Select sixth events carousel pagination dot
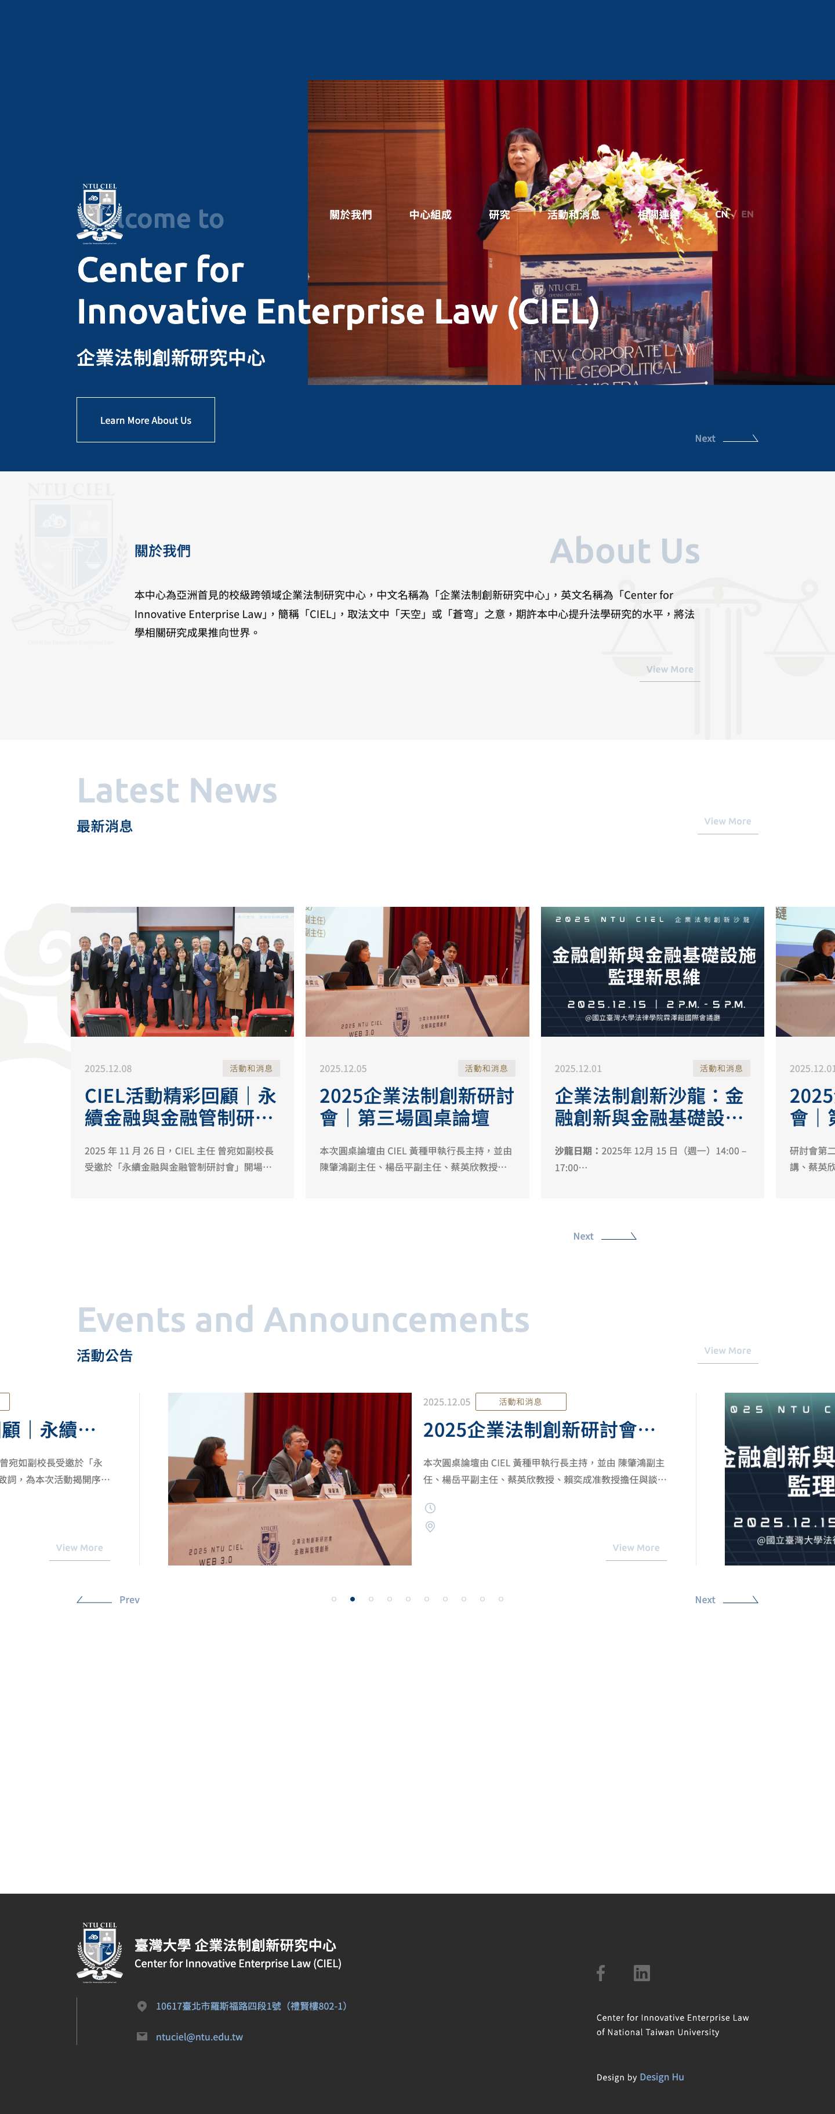 click(x=427, y=1599)
